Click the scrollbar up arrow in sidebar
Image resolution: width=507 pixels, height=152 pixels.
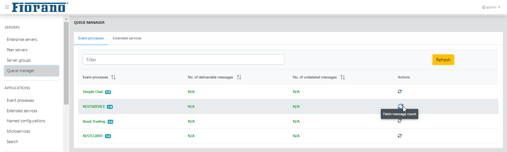pos(66,19)
